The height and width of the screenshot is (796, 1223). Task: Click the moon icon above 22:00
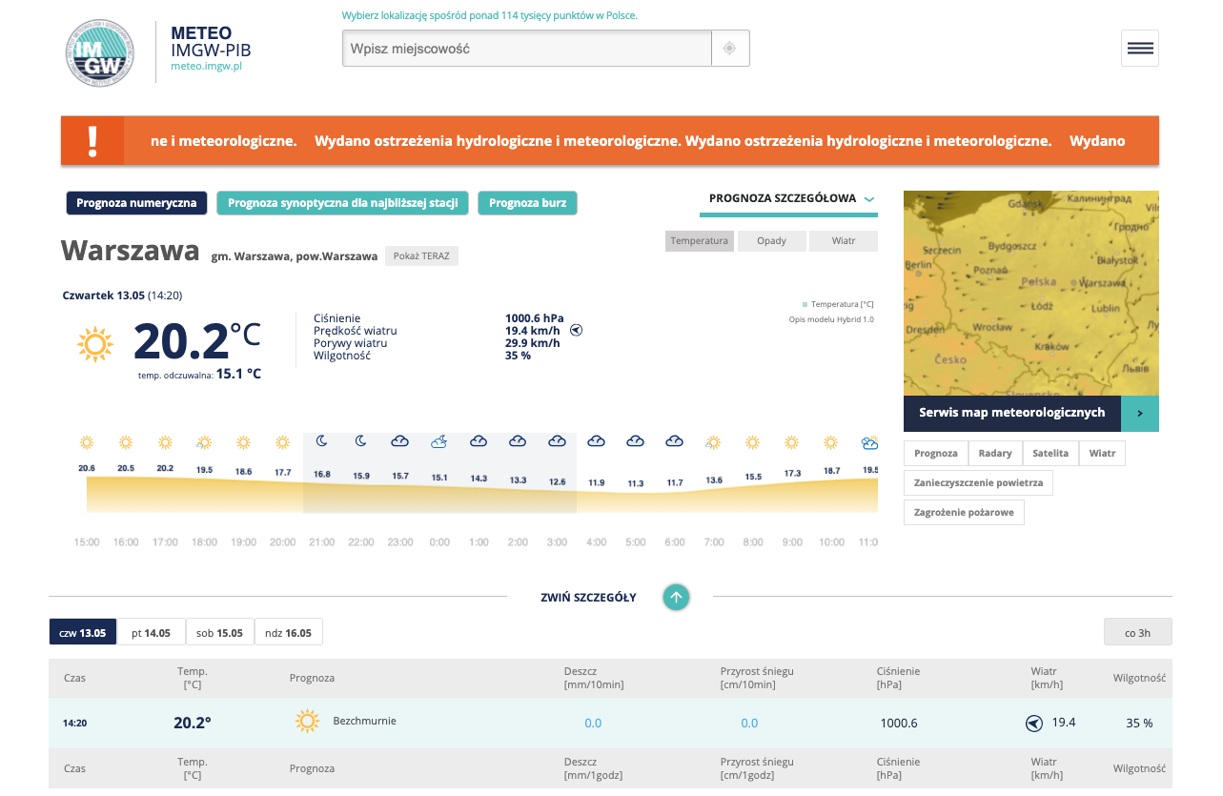pyautogui.click(x=361, y=440)
